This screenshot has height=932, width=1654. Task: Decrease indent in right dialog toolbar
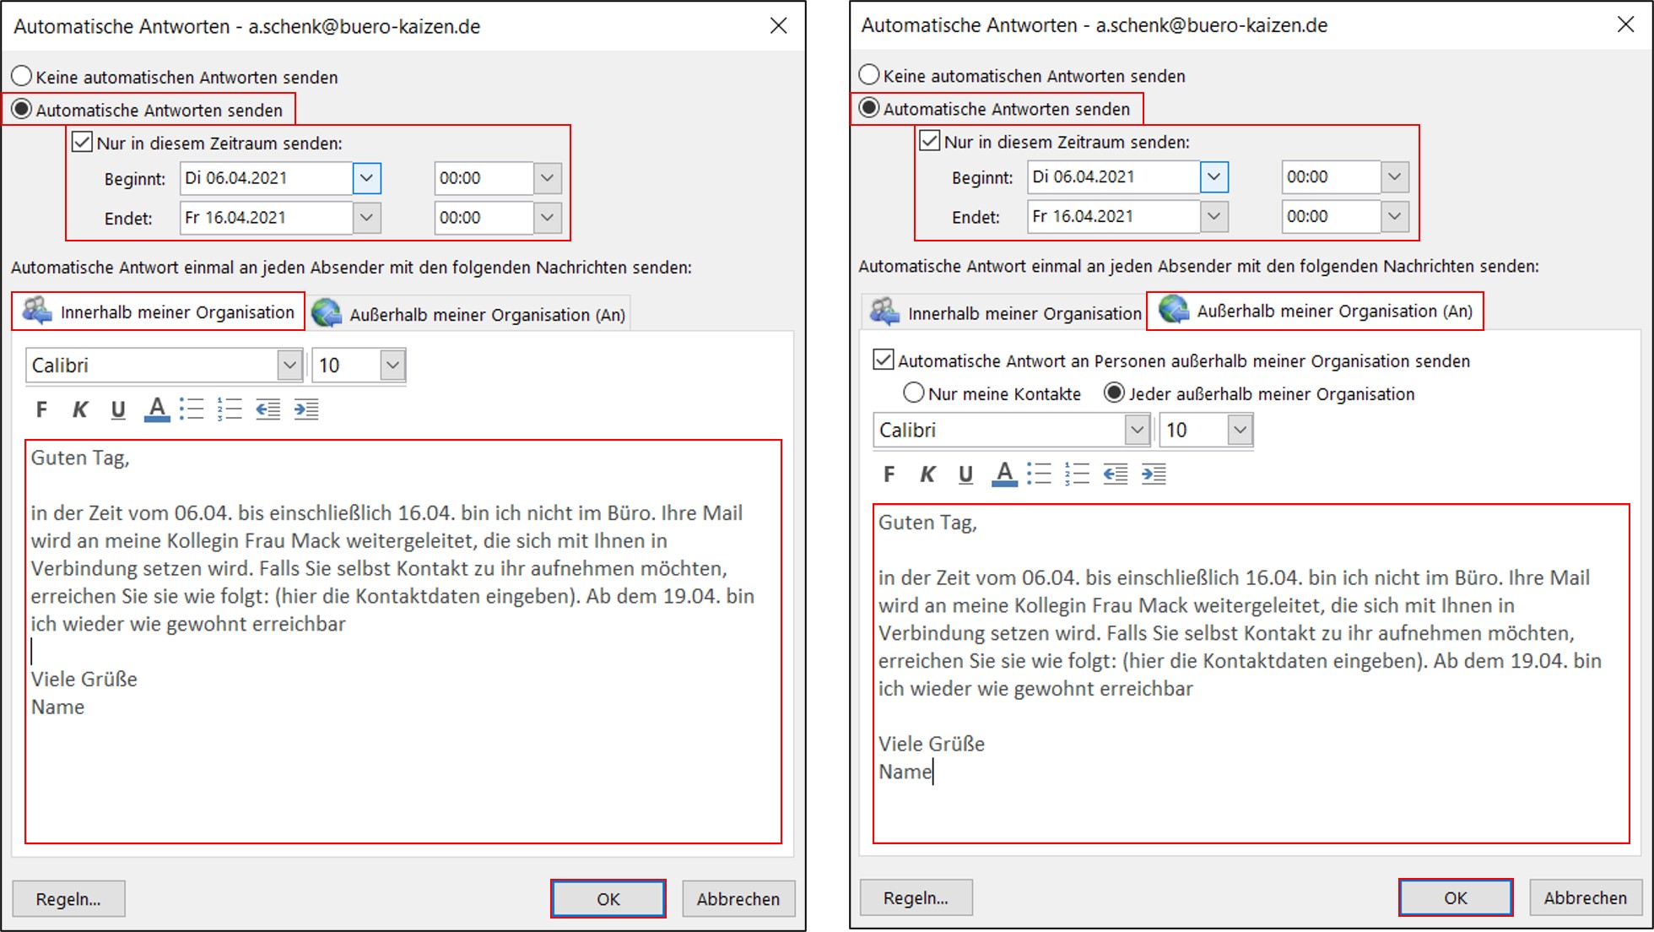[1115, 474]
